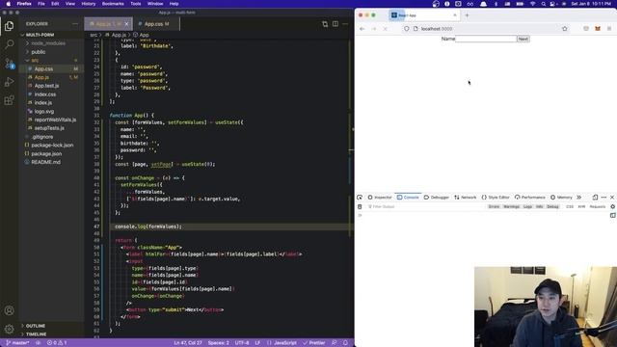This screenshot has width=617, height=347.
Task: Open index.css in the explorer
Action: tap(45, 94)
